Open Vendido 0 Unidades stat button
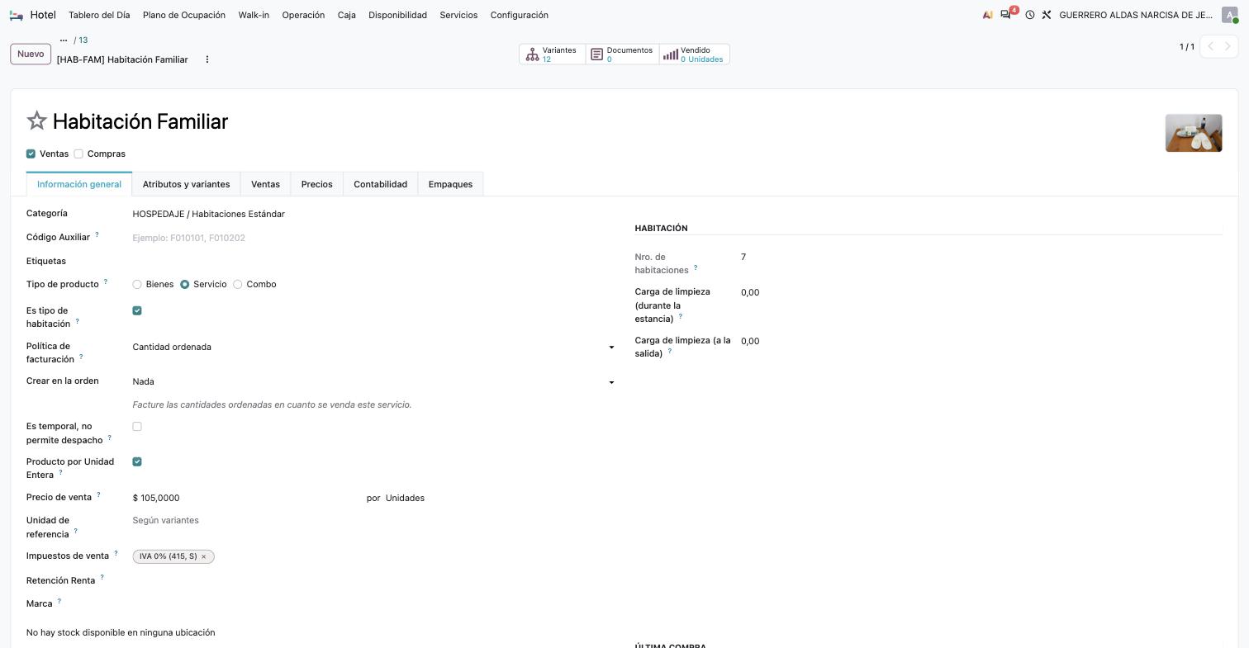The image size is (1249, 648). pos(695,54)
